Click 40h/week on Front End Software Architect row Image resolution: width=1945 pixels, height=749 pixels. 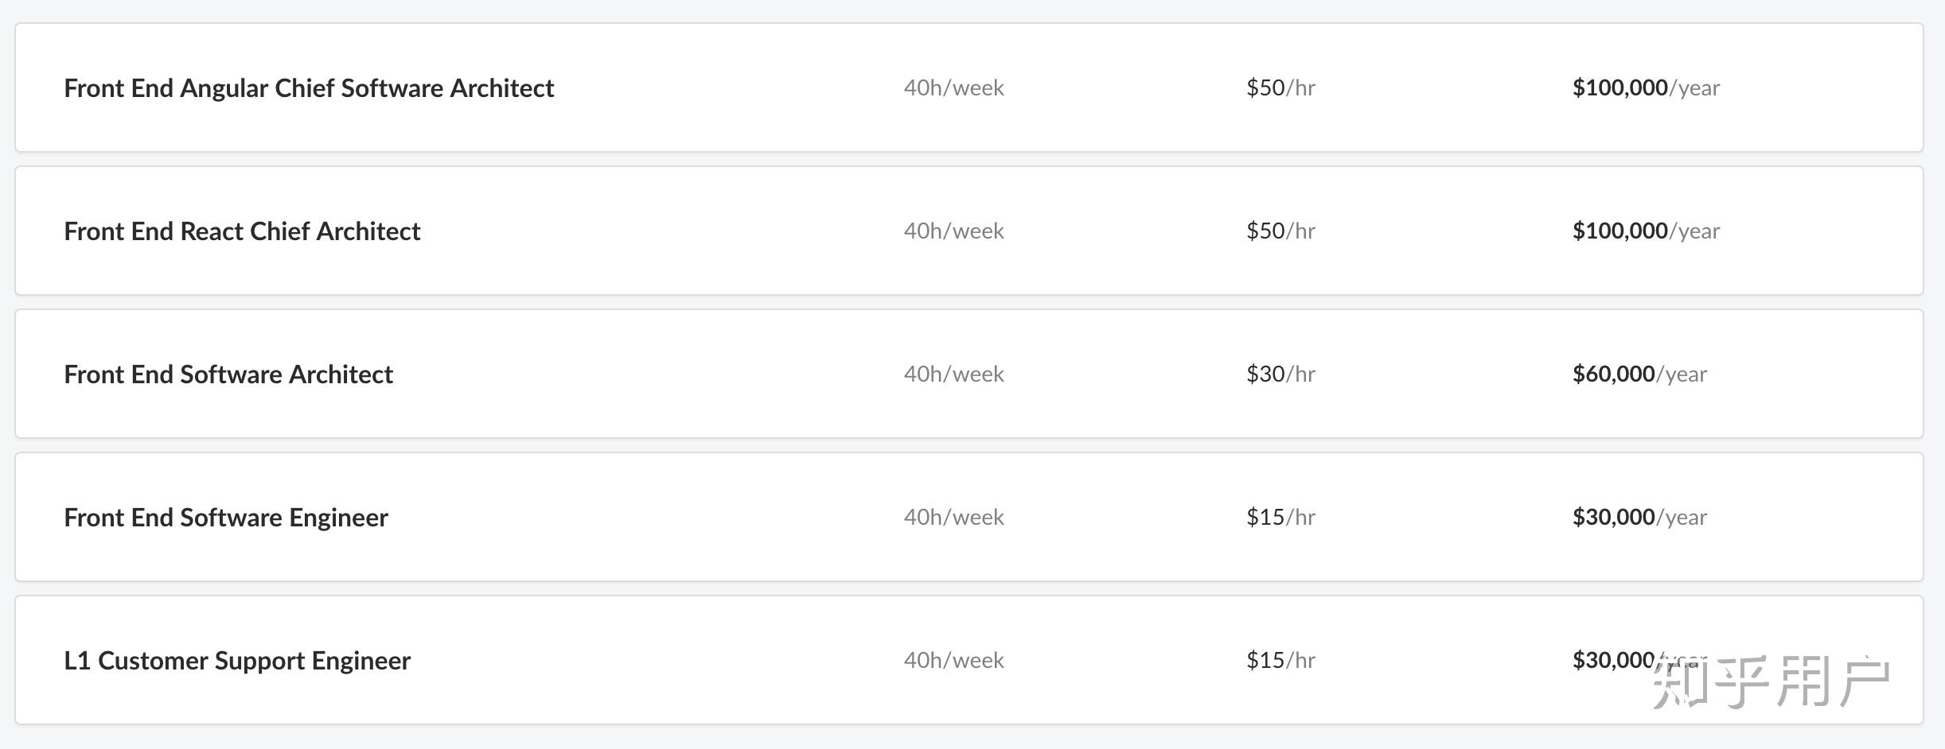[953, 374]
